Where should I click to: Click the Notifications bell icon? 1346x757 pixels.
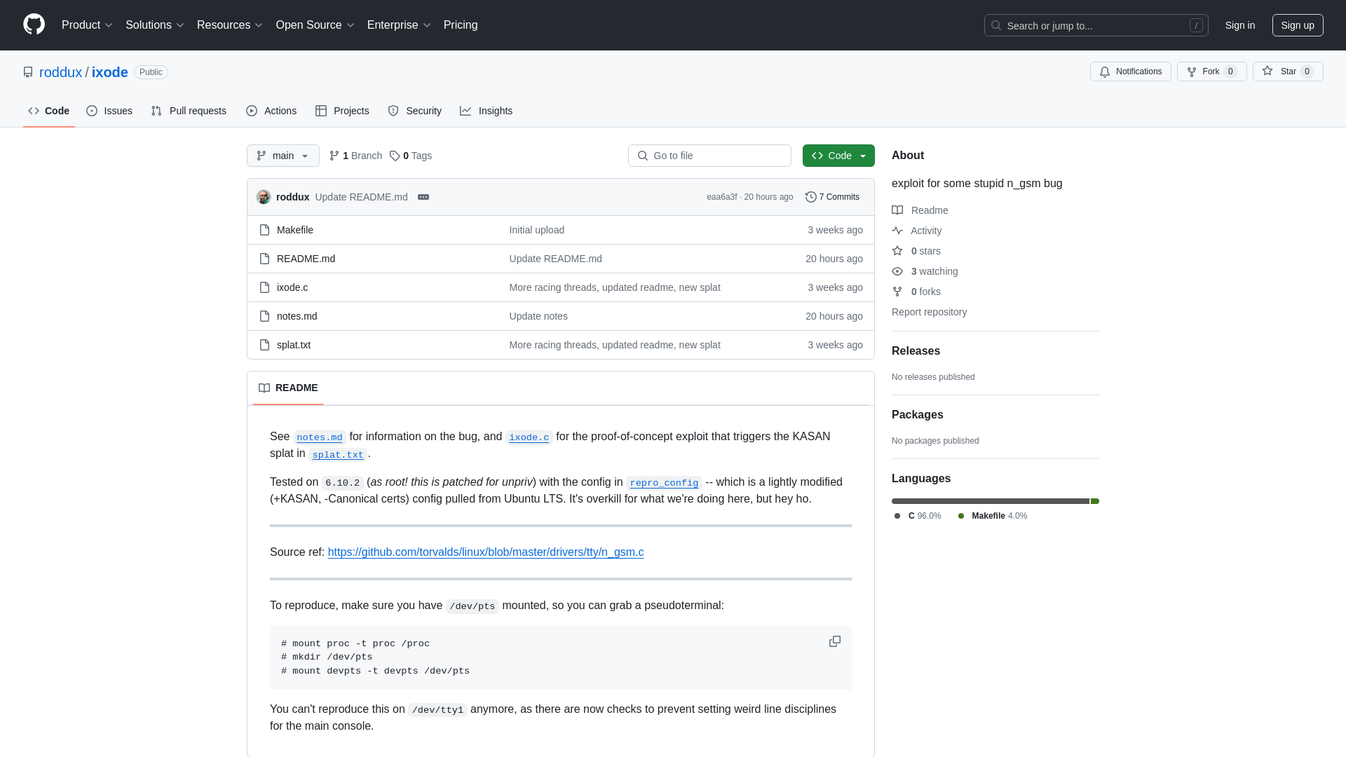tap(1106, 71)
